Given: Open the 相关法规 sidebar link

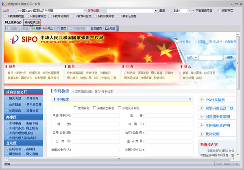Looking at the screenshot, I should [15, 98].
